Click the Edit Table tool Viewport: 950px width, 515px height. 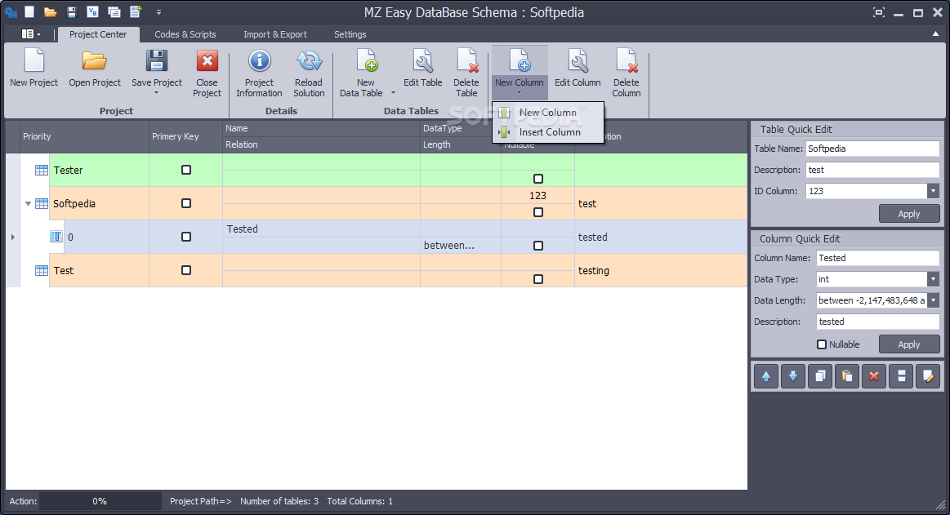click(x=423, y=69)
